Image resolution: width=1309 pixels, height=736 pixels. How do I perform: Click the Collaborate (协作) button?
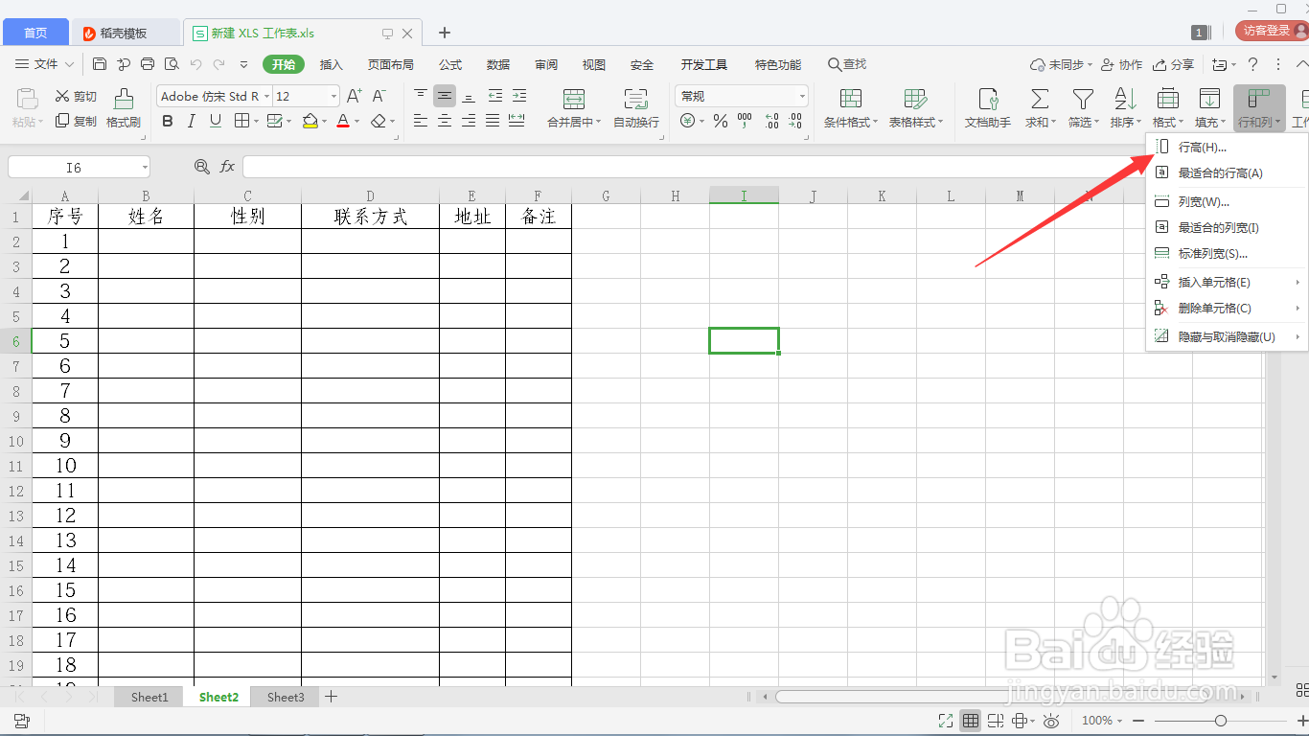click(1122, 64)
